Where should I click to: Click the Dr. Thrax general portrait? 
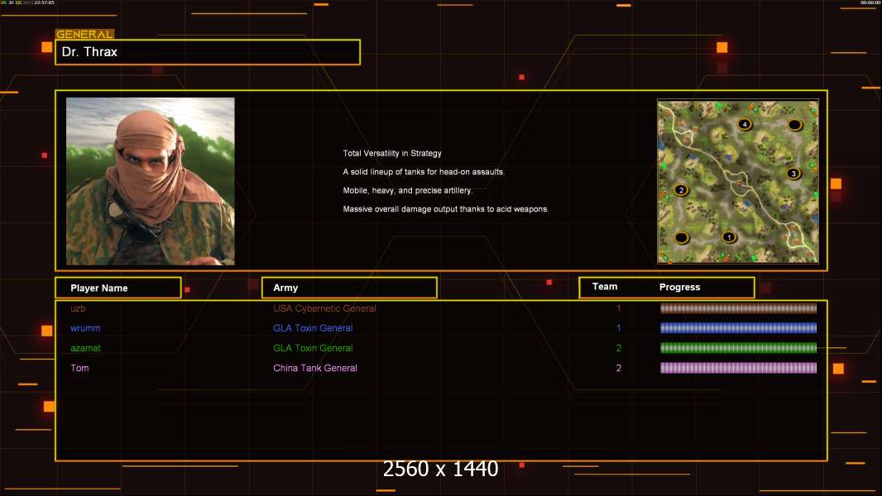pos(151,181)
